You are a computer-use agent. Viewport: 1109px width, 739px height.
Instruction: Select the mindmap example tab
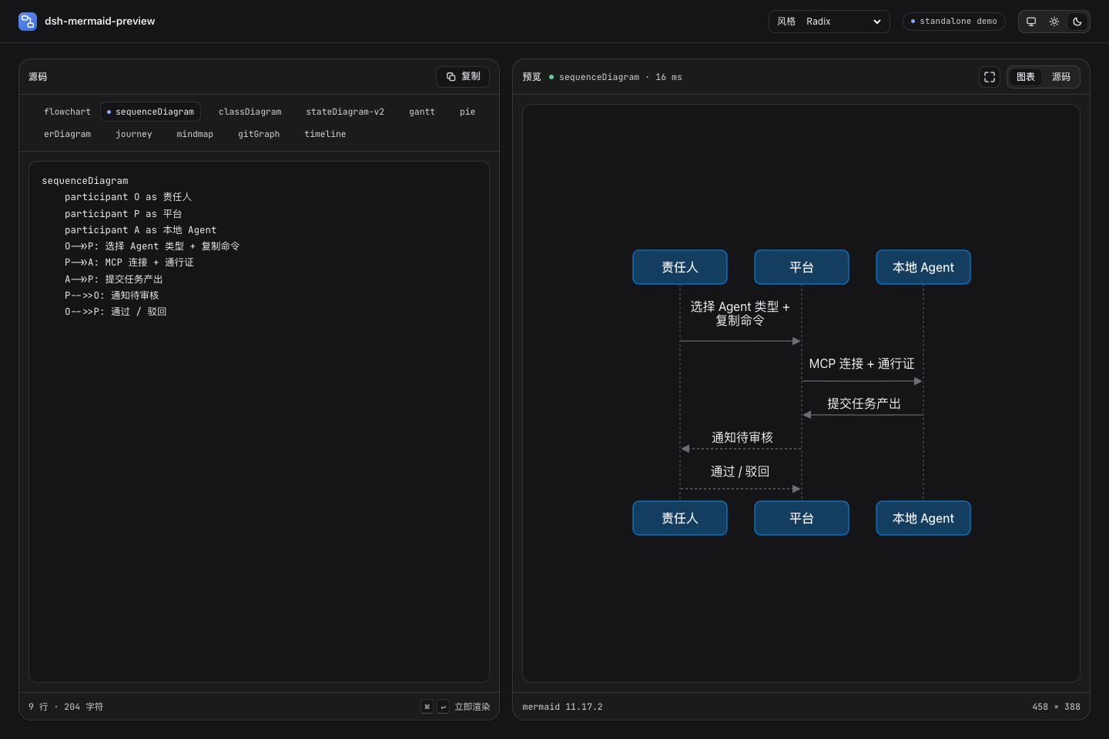coord(195,134)
